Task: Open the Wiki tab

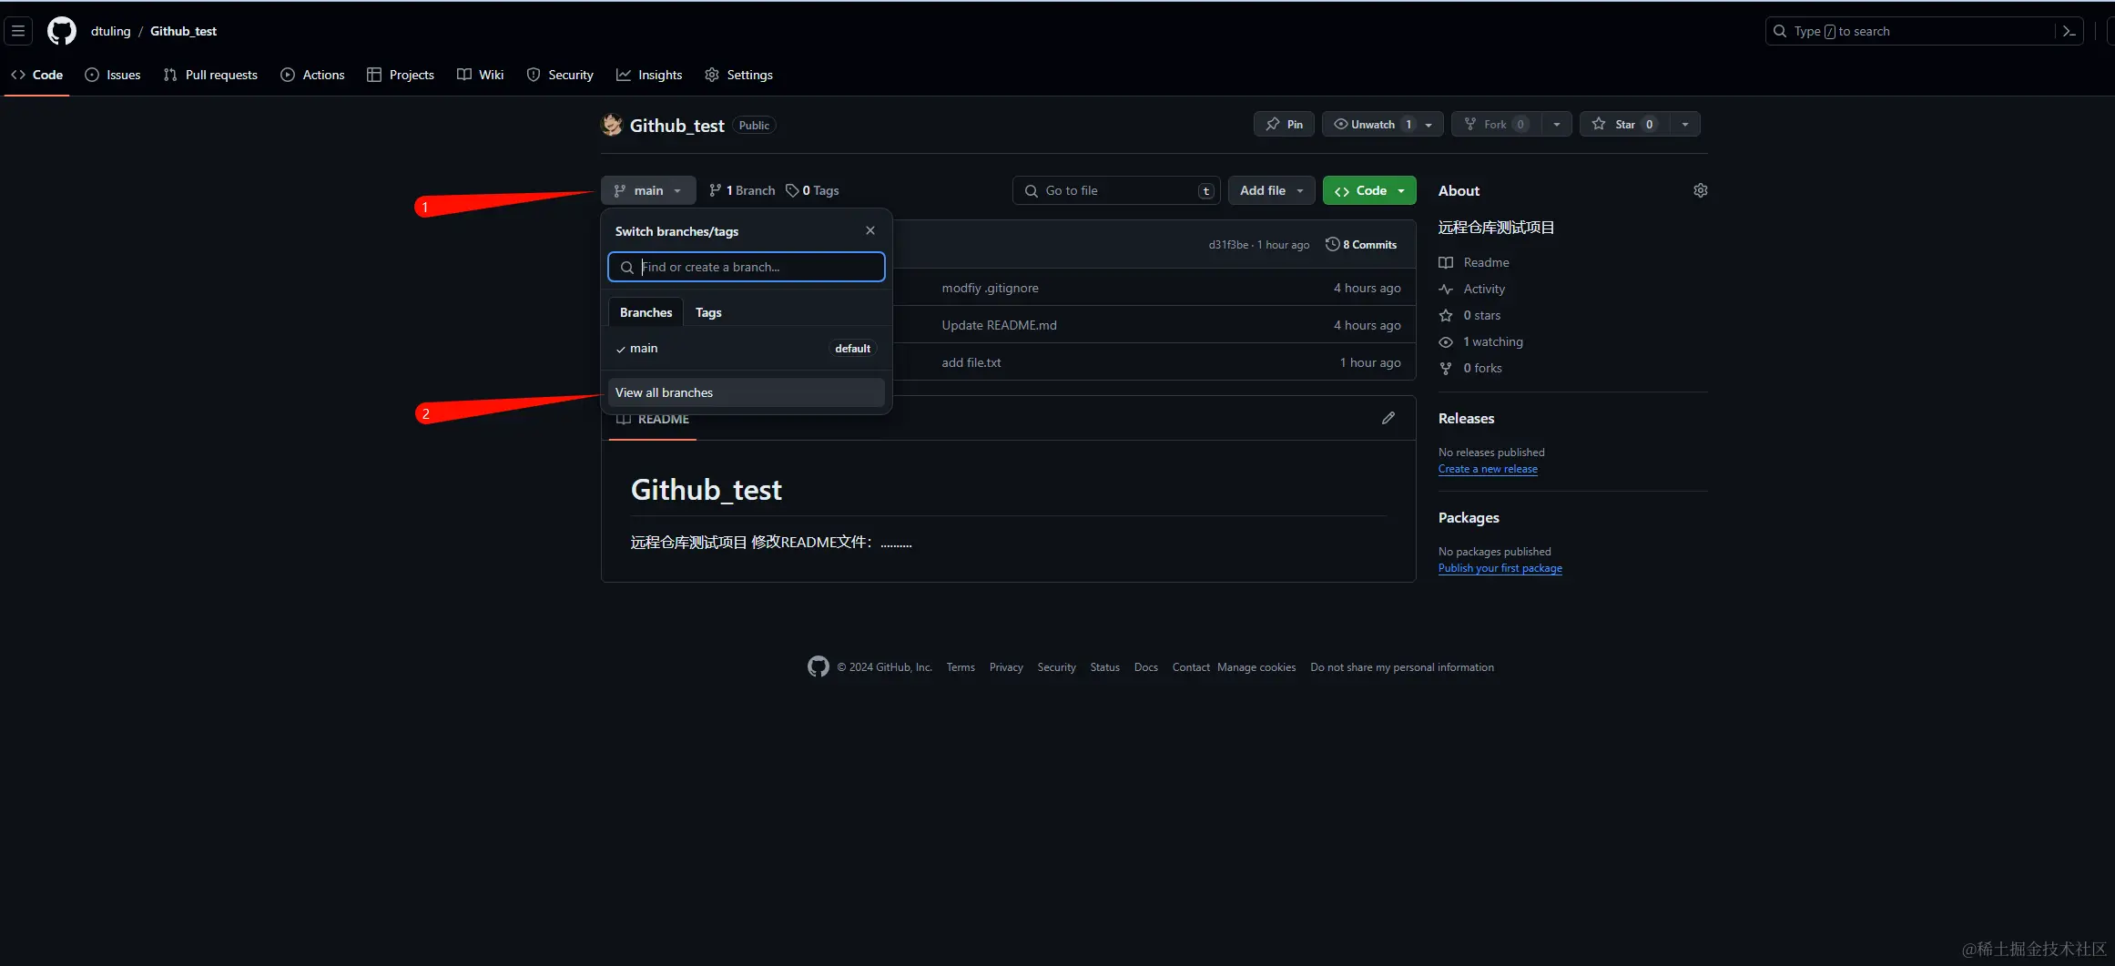Action: pyautogui.click(x=480, y=75)
